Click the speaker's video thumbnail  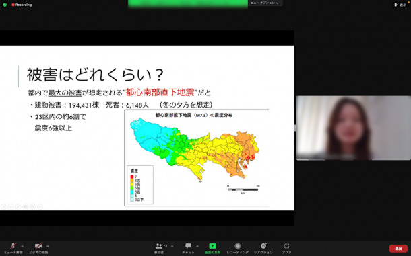pos(353,128)
